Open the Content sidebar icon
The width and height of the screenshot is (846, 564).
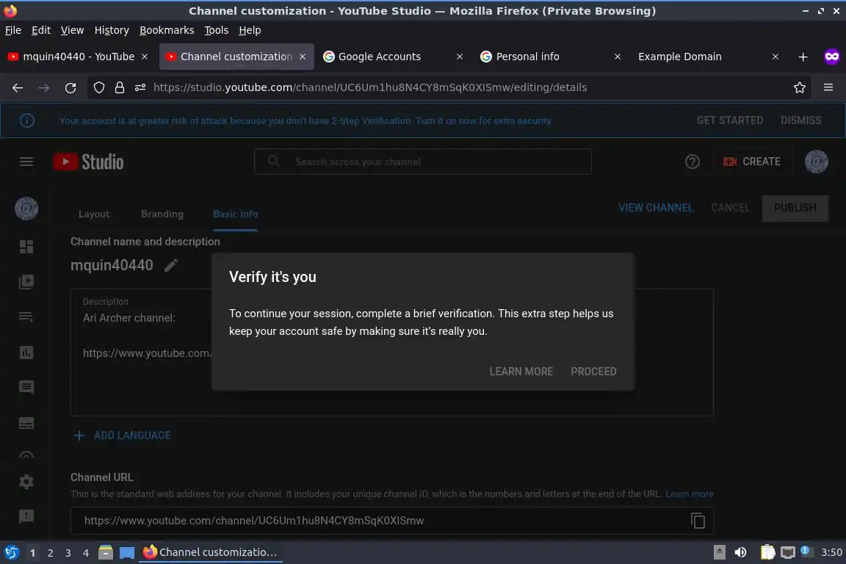pyautogui.click(x=26, y=282)
